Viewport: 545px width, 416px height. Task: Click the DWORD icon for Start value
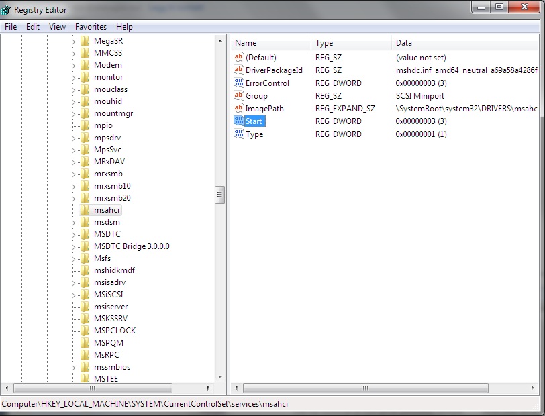238,121
